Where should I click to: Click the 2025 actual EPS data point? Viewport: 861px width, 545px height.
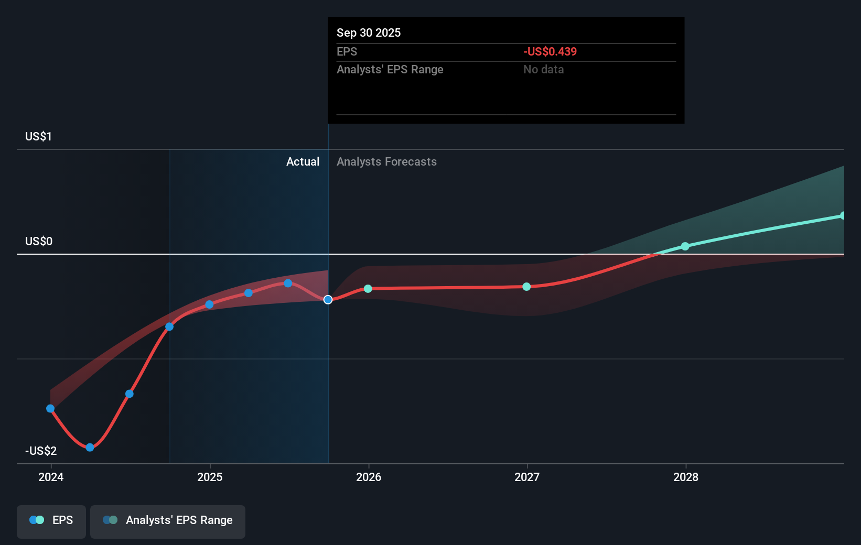coord(209,304)
